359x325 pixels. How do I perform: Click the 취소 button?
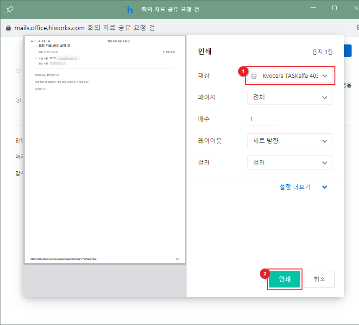[x=319, y=279]
